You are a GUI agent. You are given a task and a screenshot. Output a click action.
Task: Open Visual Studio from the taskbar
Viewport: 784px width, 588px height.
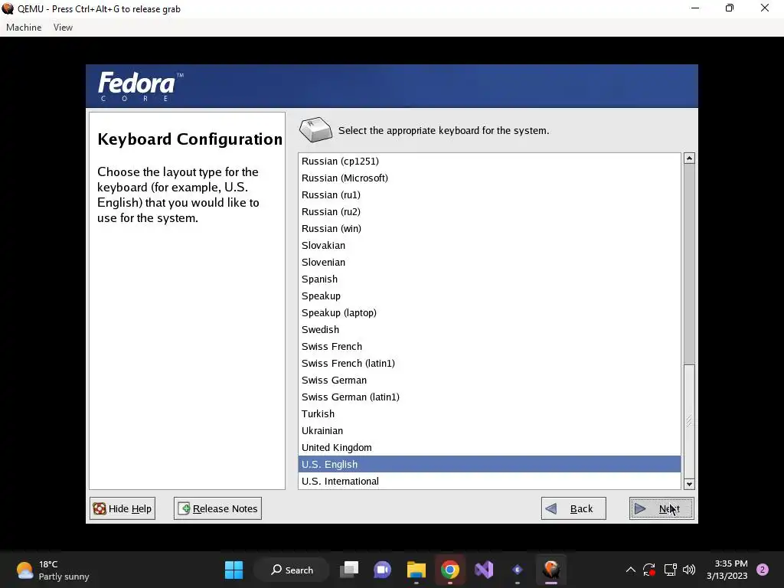coord(484,570)
